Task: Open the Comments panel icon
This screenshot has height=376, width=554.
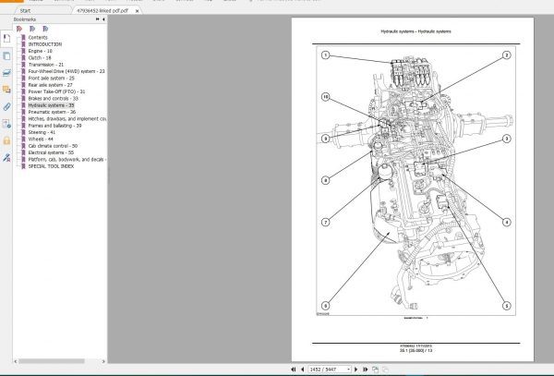Action: click(6, 90)
